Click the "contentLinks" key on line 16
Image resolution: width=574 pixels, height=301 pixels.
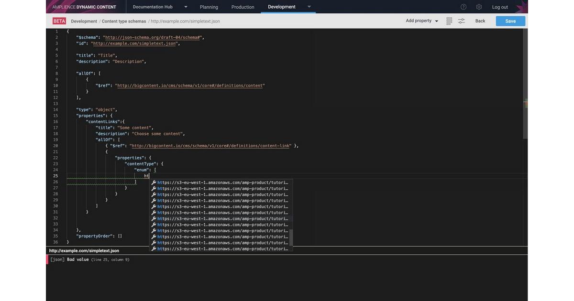coord(103,122)
